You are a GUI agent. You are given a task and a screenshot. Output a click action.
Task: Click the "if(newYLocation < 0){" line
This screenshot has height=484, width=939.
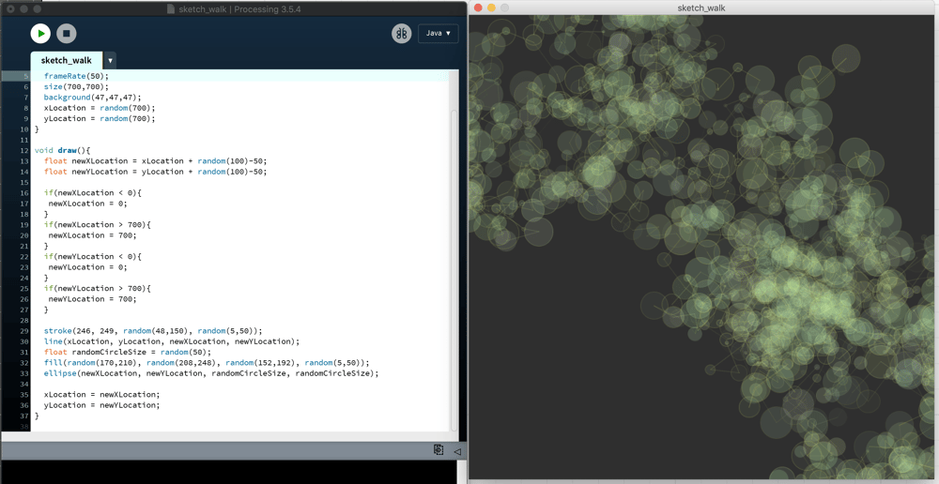click(x=92, y=256)
